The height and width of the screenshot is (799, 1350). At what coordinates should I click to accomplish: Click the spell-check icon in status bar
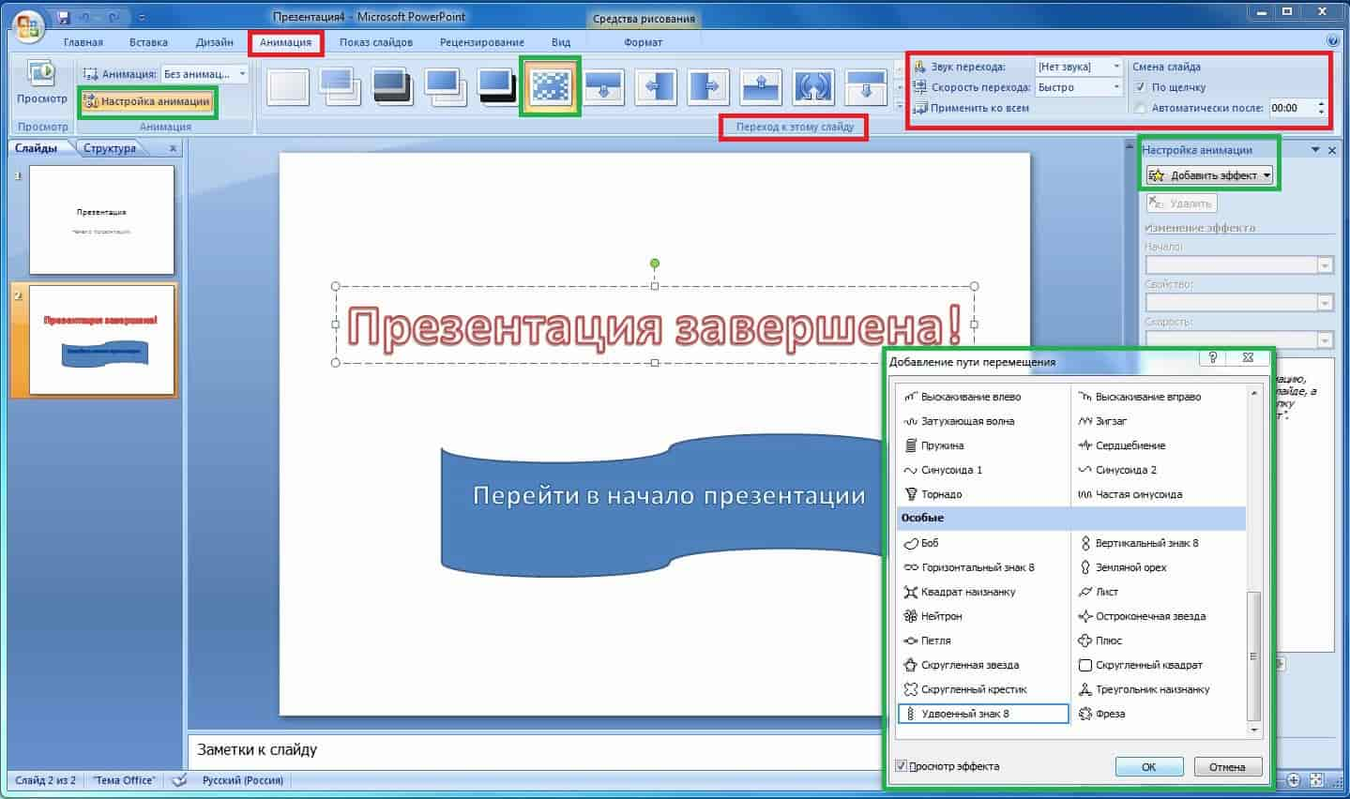coord(180,780)
